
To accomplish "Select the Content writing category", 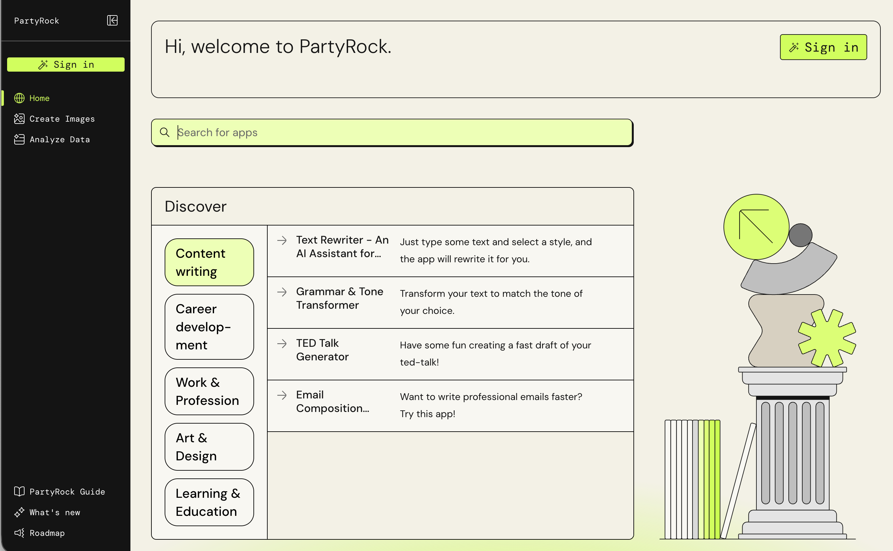I will pos(209,262).
